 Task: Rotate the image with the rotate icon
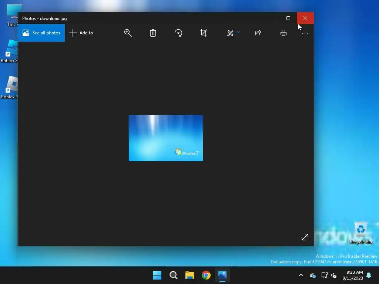pyautogui.click(x=178, y=33)
